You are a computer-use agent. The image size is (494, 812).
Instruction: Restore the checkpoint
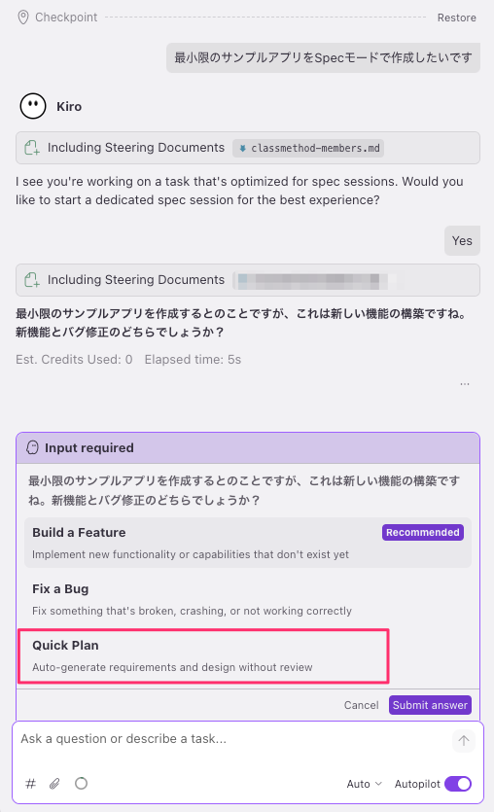[x=456, y=18]
